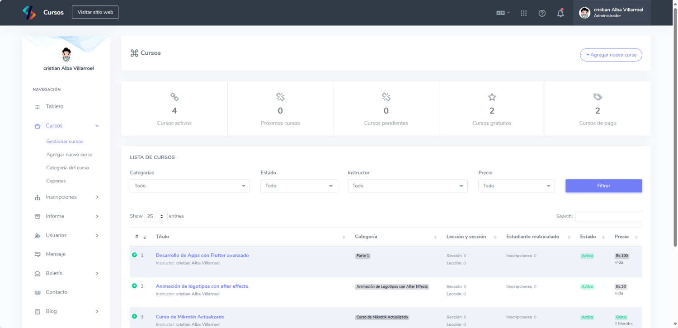Toggle green plus on Animación de logotipos row
The height and width of the screenshot is (328, 678).
[x=134, y=286]
